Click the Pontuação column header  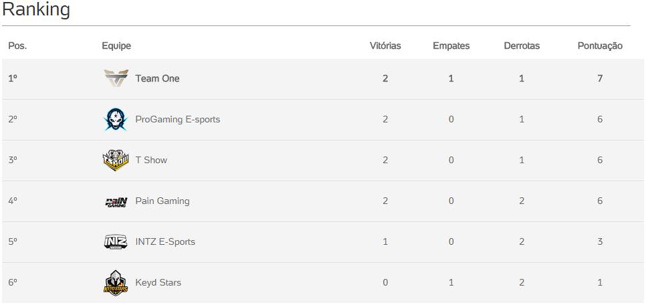pyautogui.click(x=600, y=46)
